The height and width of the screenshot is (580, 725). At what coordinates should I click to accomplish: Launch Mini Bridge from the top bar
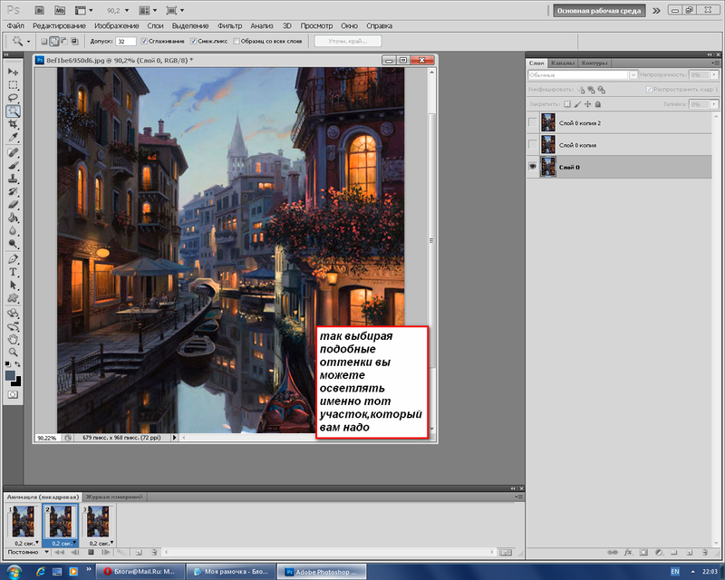(x=60, y=10)
